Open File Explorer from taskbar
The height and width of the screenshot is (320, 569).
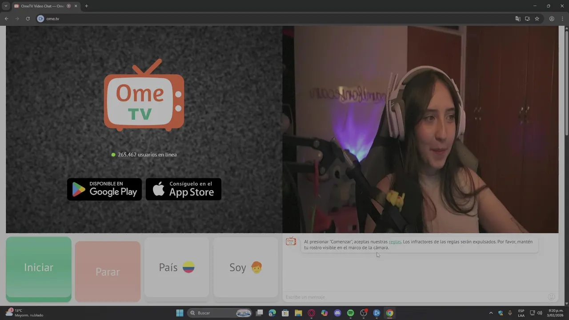pyautogui.click(x=298, y=313)
